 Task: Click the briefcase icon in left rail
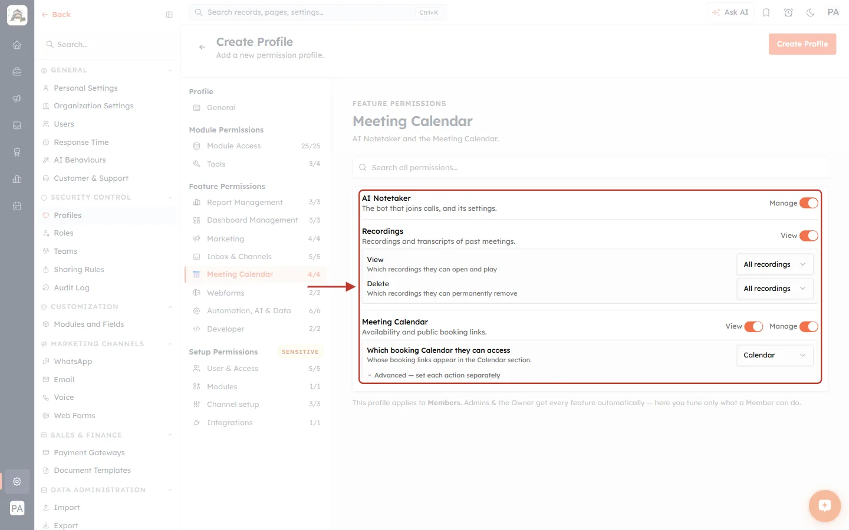coord(17,72)
